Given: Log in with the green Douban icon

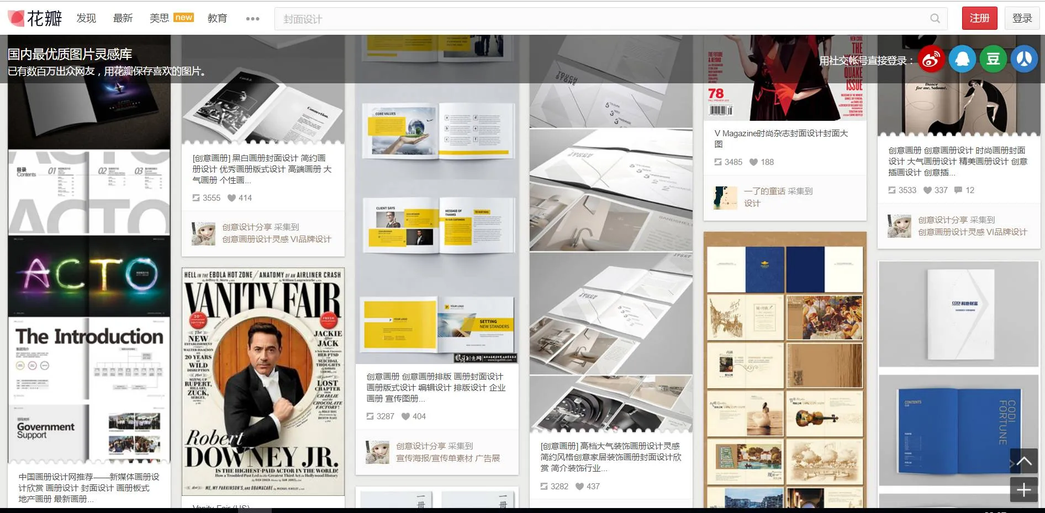Looking at the screenshot, I should click(x=993, y=59).
